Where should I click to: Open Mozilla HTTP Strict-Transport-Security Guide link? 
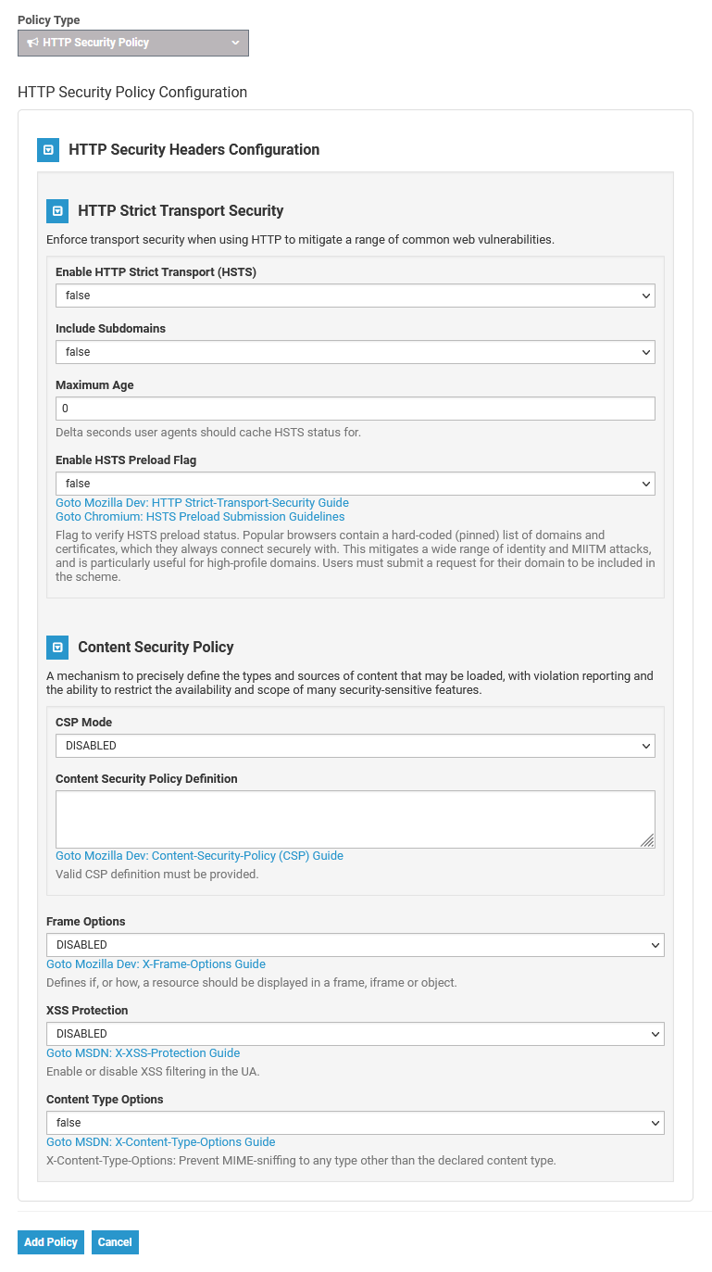click(x=202, y=503)
